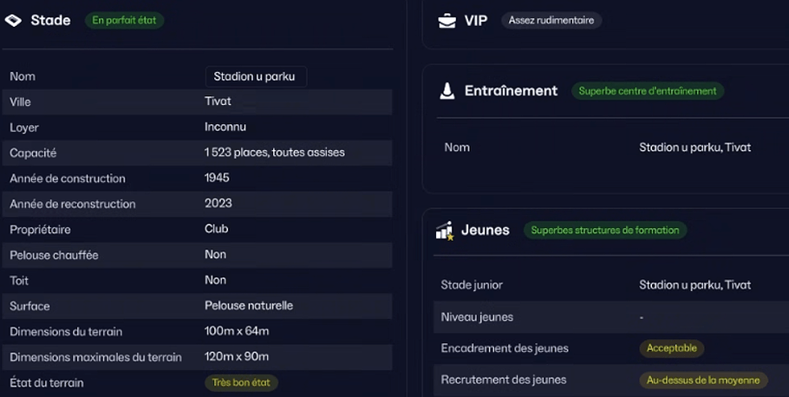Click the Propriétaire label
The image size is (789, 397).
click(40, 230)
